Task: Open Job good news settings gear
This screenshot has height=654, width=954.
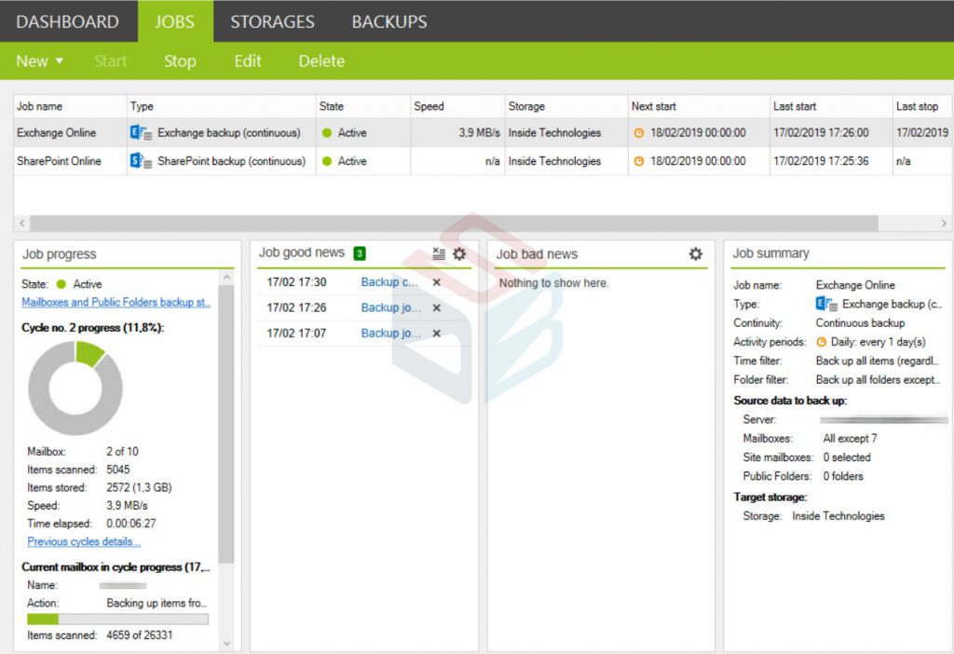Action: [459, 253]
